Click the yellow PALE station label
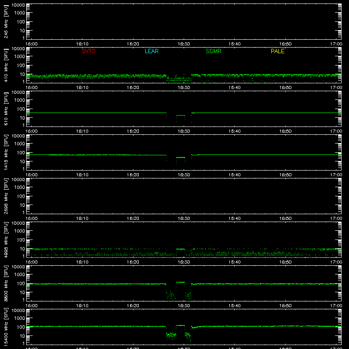This screenshot has height=349, width=349. pos(277,51)
